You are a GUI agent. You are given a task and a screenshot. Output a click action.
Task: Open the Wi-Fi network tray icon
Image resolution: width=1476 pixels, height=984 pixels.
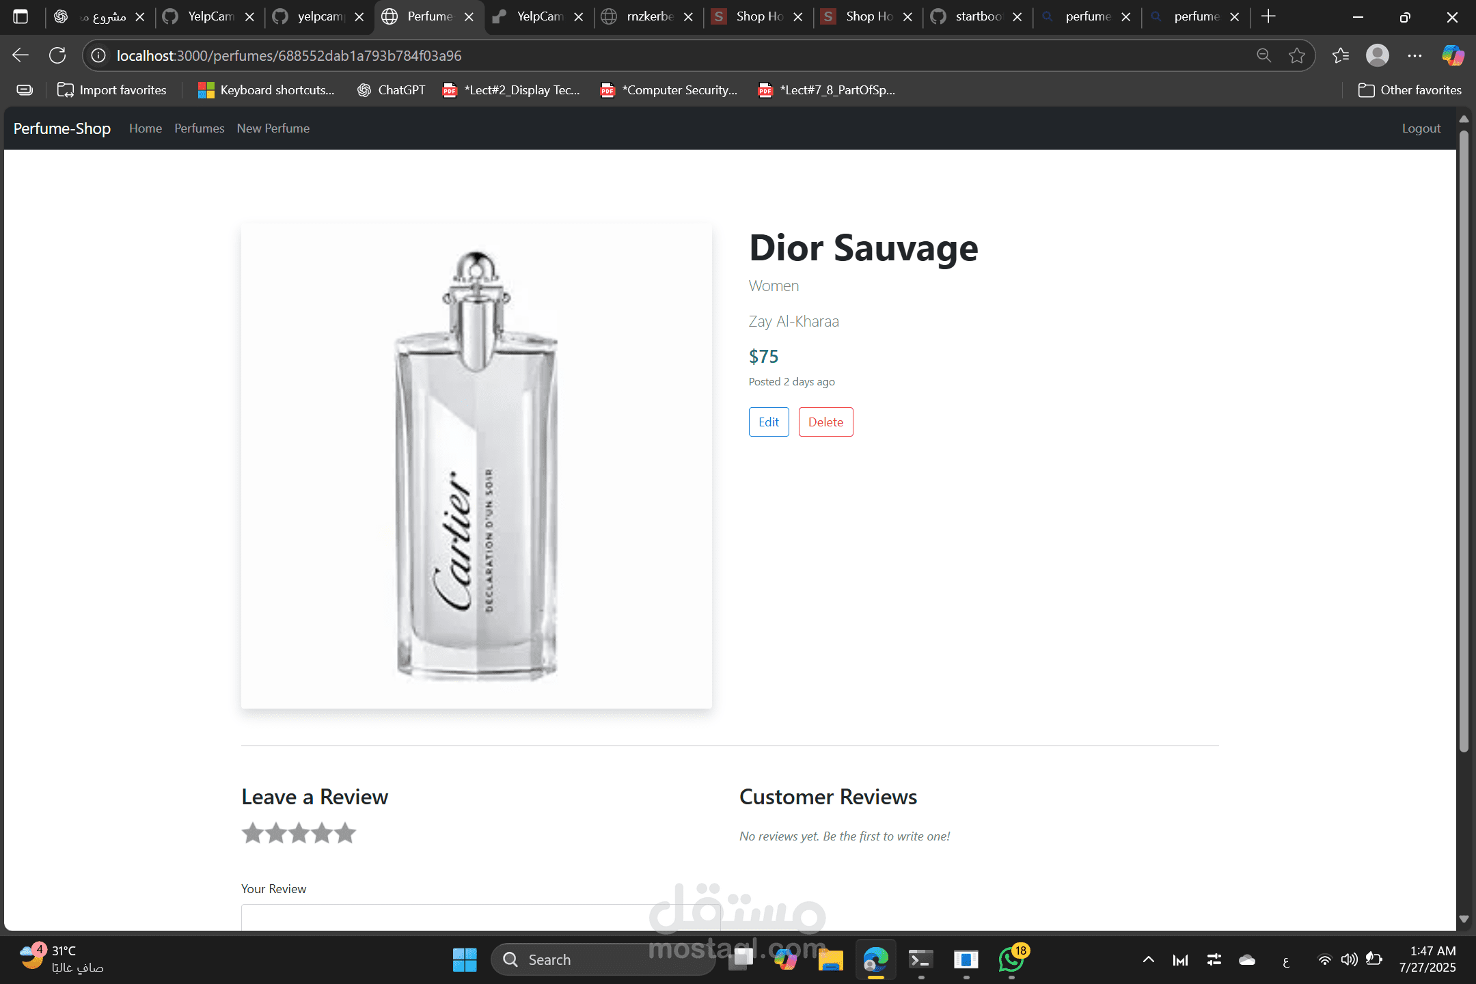[x=1324, y=960]
